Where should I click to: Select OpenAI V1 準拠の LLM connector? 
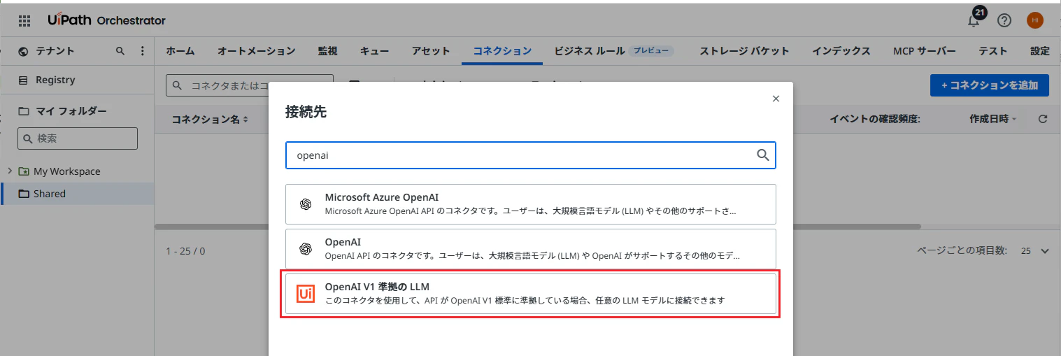531,294
